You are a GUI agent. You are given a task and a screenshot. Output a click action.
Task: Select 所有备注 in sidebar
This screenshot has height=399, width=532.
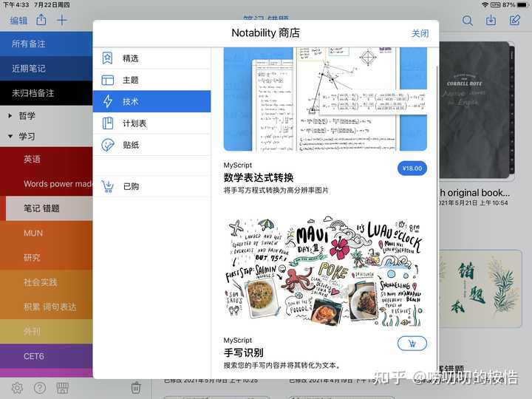tap(46, 44)
